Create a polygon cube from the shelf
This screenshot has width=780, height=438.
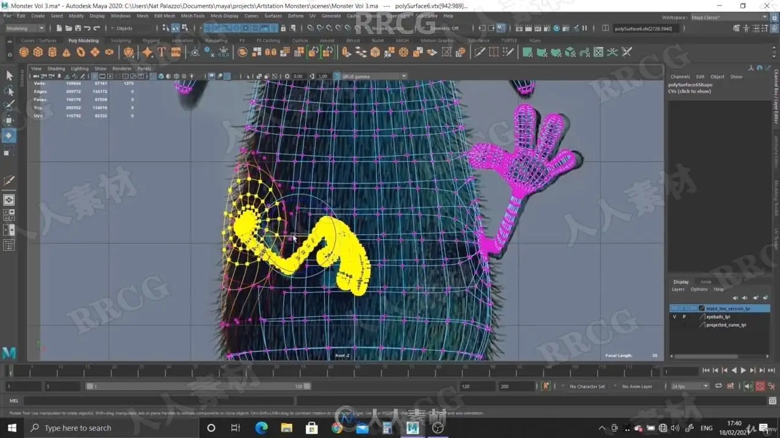pos(38,52)
